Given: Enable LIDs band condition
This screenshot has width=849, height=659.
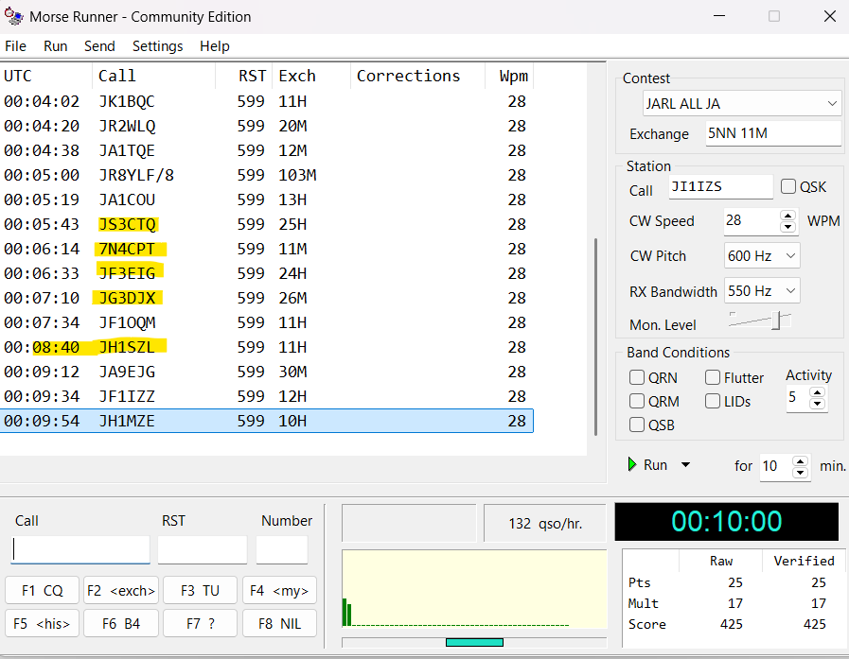Looking at the screenshot, I should 713,401.
